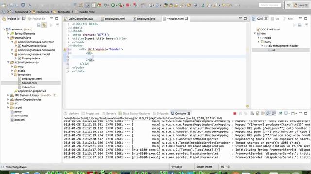Open the Debug button dropdown arrow
The image size is (311, 174).
tap(109, 5)
